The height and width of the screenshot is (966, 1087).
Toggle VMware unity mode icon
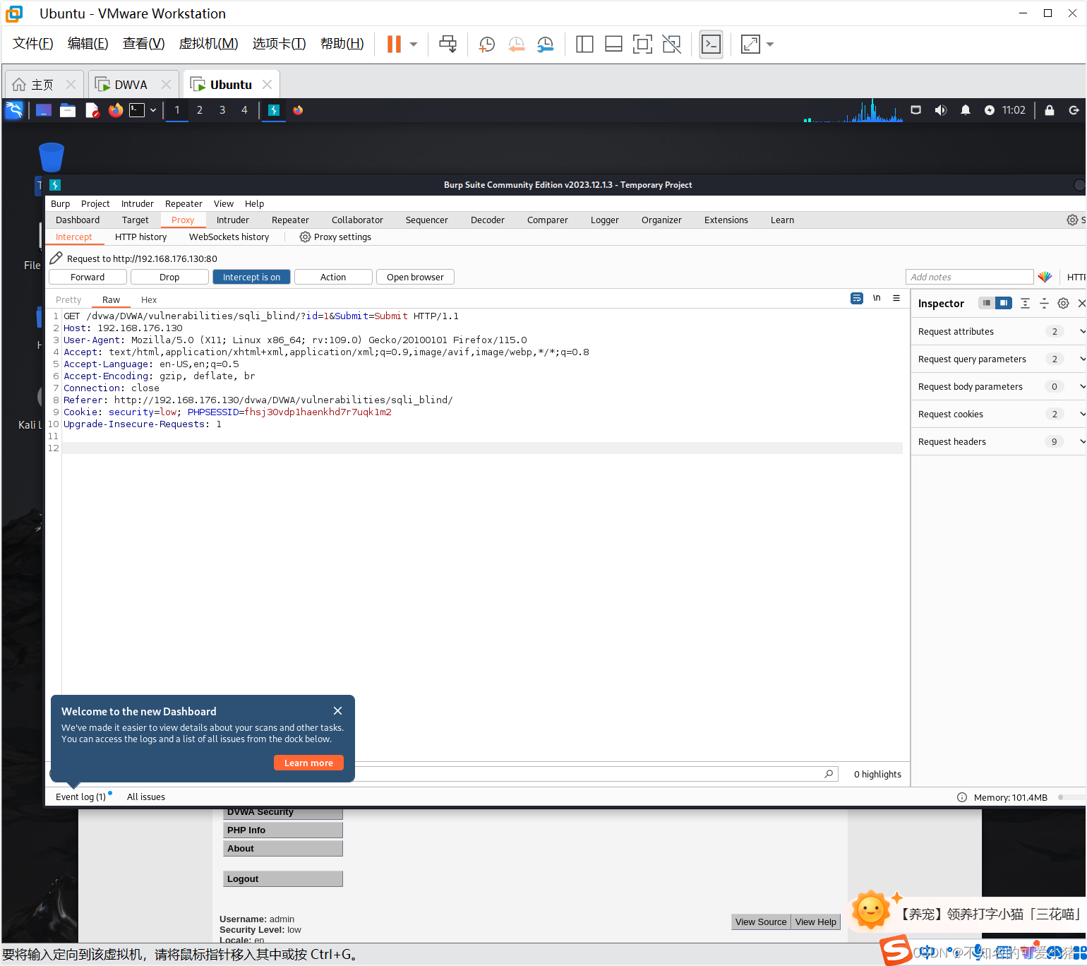[672, 44]
